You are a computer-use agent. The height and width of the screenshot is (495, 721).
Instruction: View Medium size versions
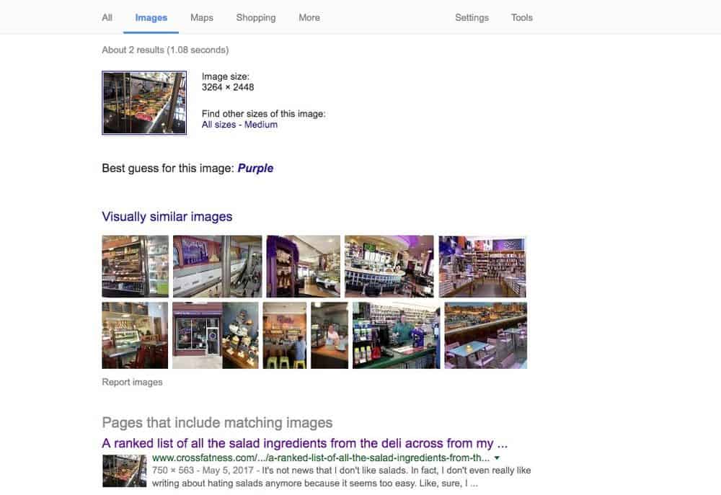(x=261, y=125)
